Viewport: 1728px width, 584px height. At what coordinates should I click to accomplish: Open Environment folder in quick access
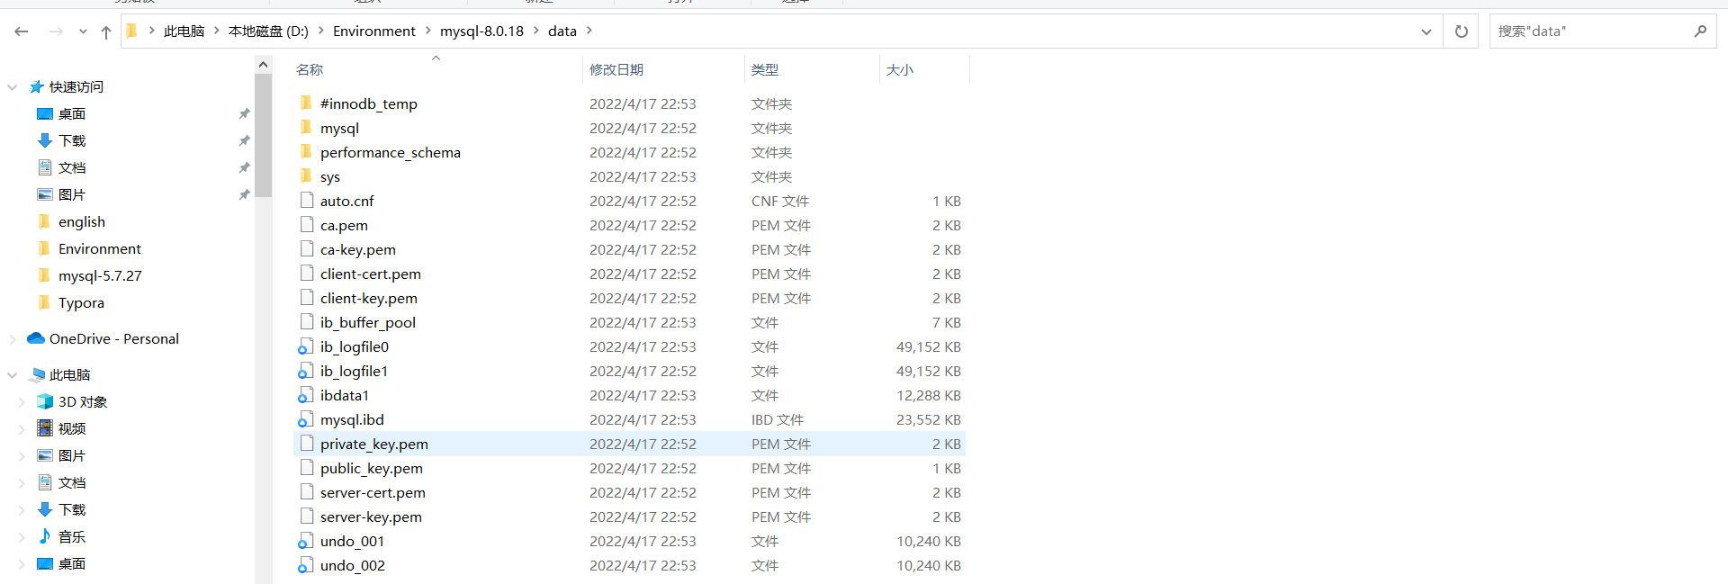(100, 249)
